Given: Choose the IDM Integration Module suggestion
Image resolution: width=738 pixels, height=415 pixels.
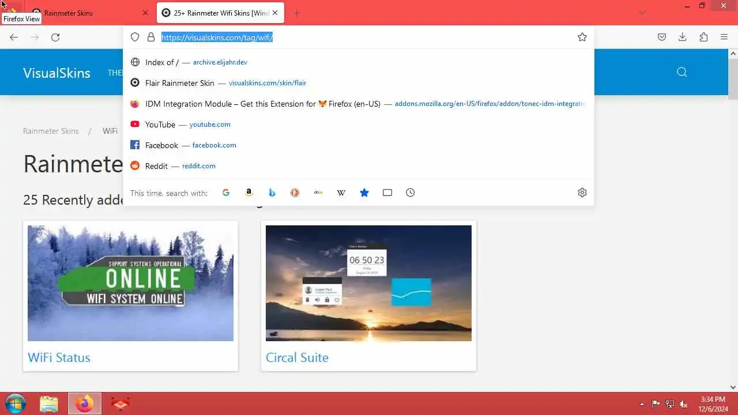Looking at the screenshot, I should 359,104.
